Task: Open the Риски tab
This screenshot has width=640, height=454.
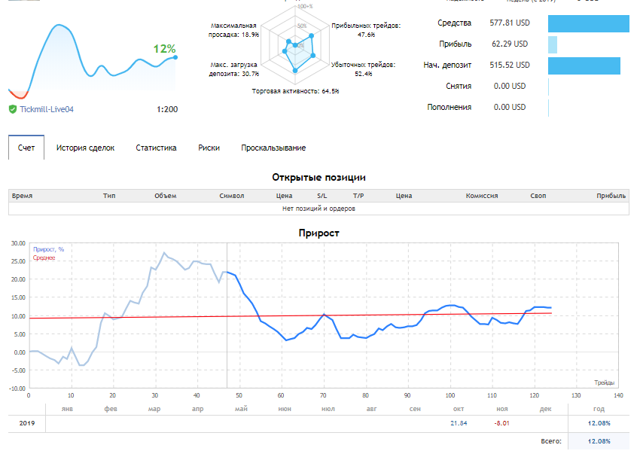Action: tap(209, 148)
